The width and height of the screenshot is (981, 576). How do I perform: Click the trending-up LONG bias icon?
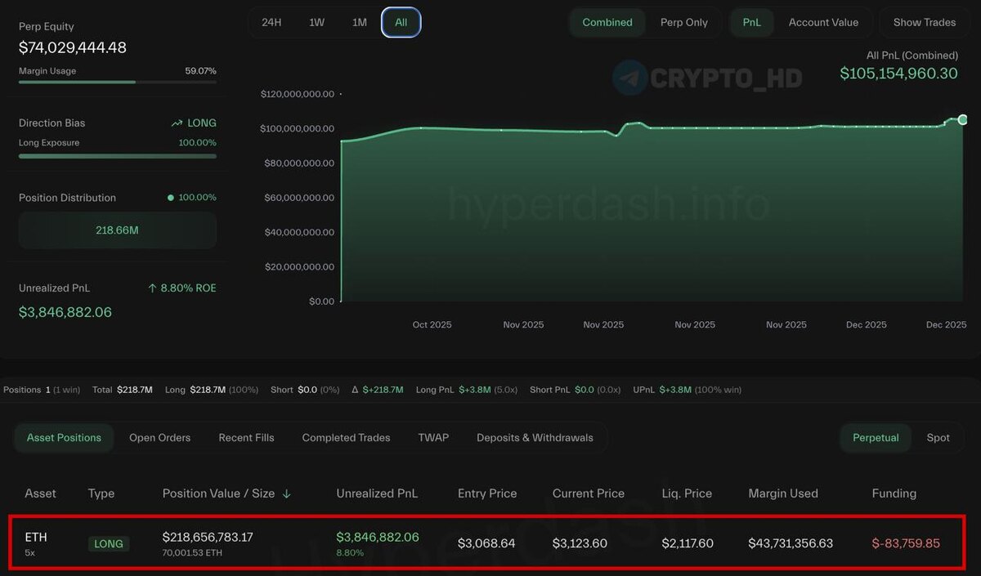coord(177,123)
